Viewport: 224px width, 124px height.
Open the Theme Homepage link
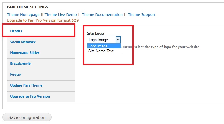click(23, 14)
